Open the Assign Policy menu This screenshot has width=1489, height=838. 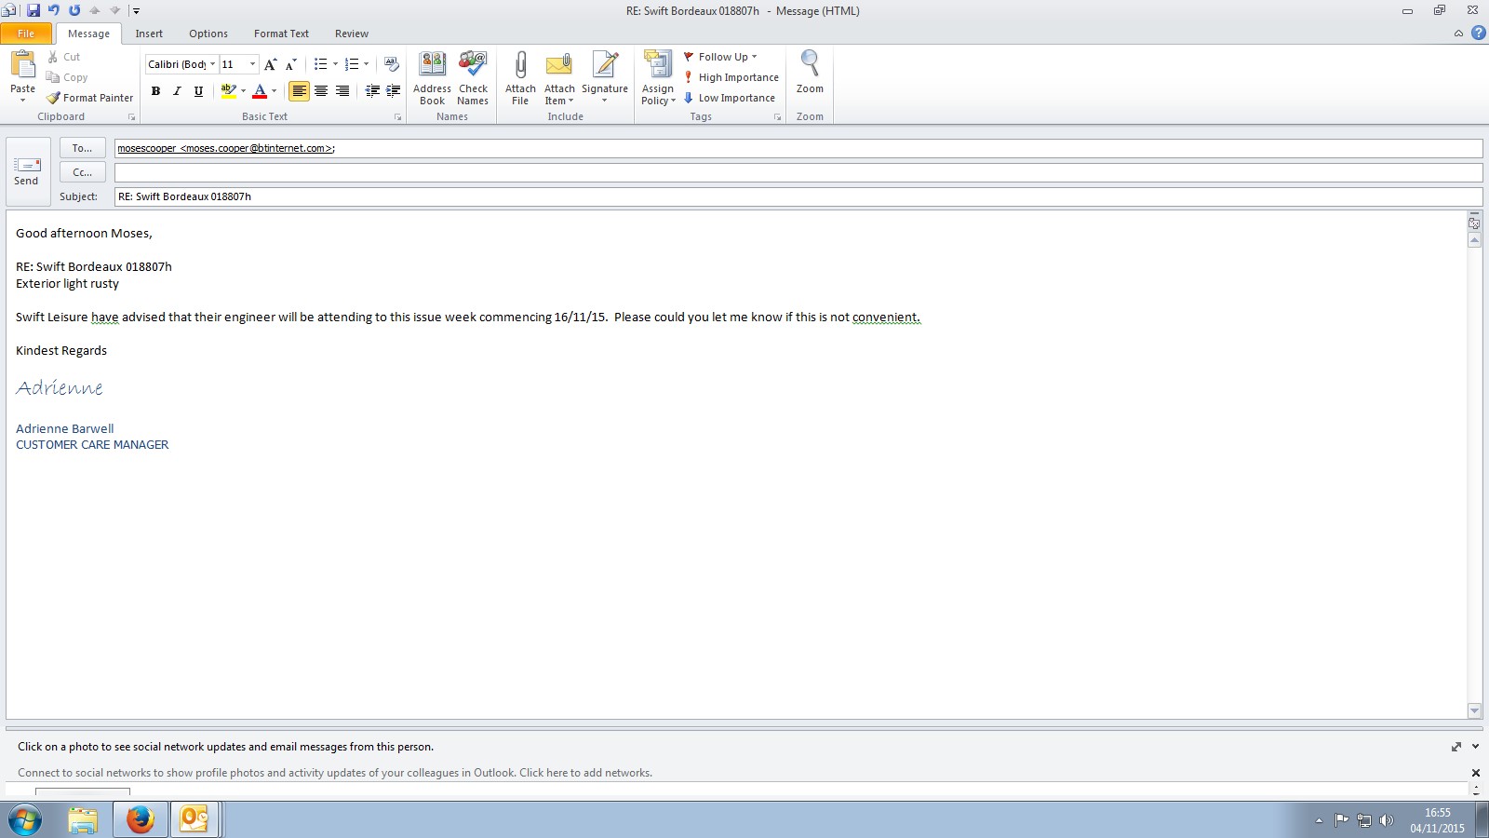pyautogui.click(x=658, y=78)
